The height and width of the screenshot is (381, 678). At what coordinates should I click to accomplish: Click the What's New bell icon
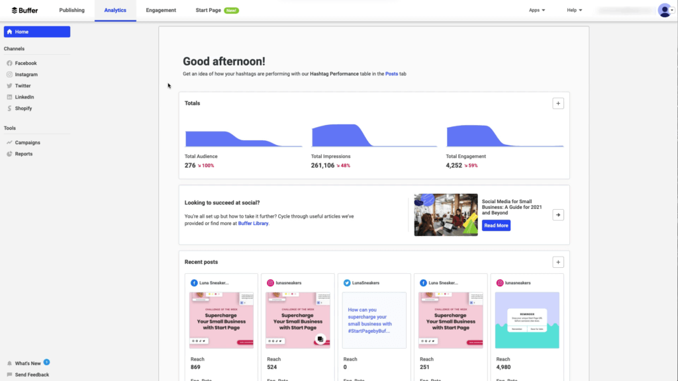[x=9, y=363]
